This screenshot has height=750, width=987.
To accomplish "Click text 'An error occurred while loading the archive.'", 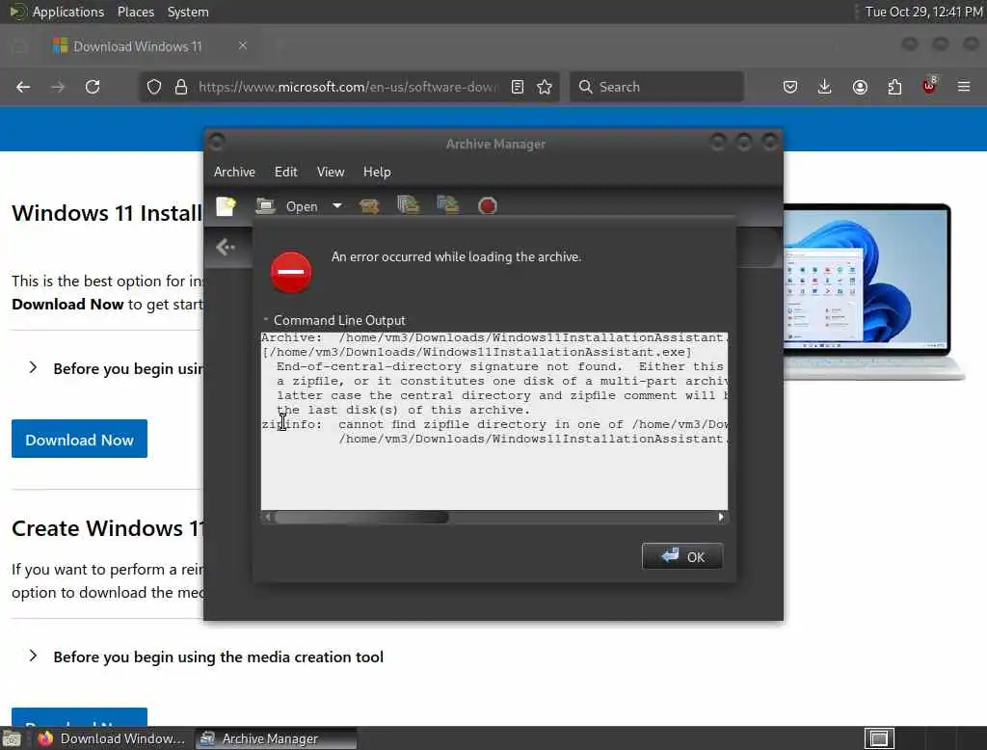I will [x=456, y=257].
